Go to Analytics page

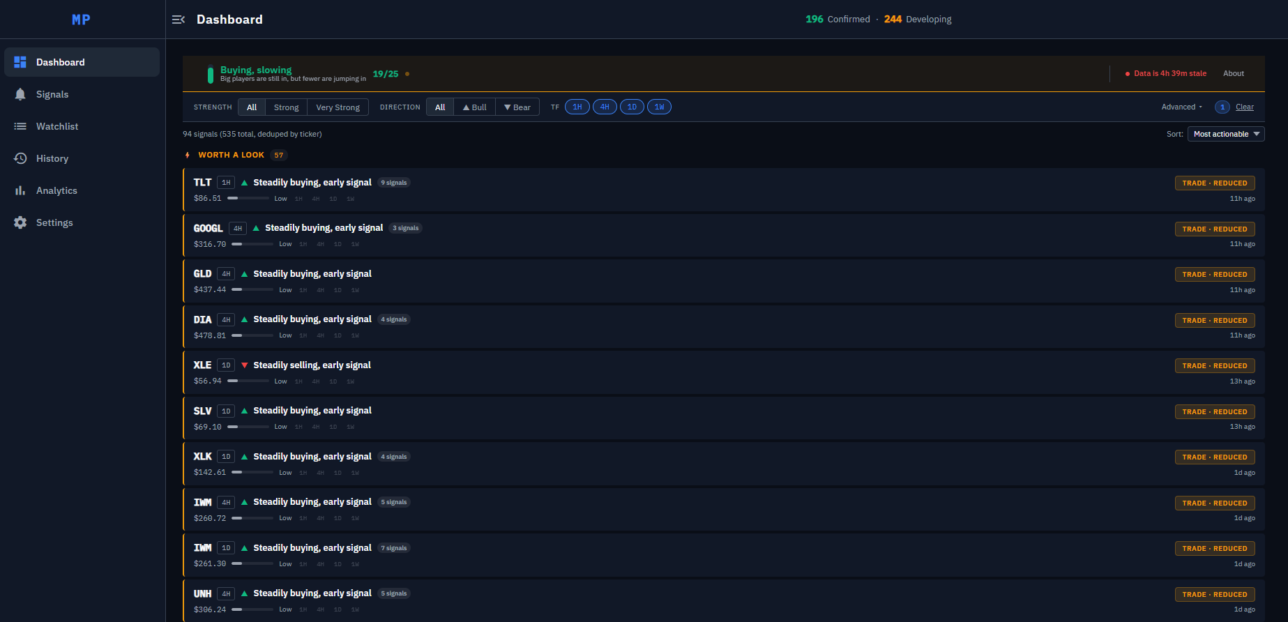click(x=82, y=190)
